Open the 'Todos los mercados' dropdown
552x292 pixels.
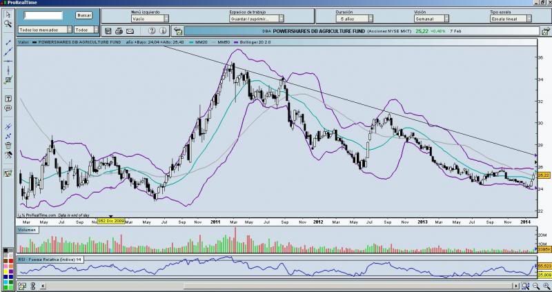[x=45, y=30]
